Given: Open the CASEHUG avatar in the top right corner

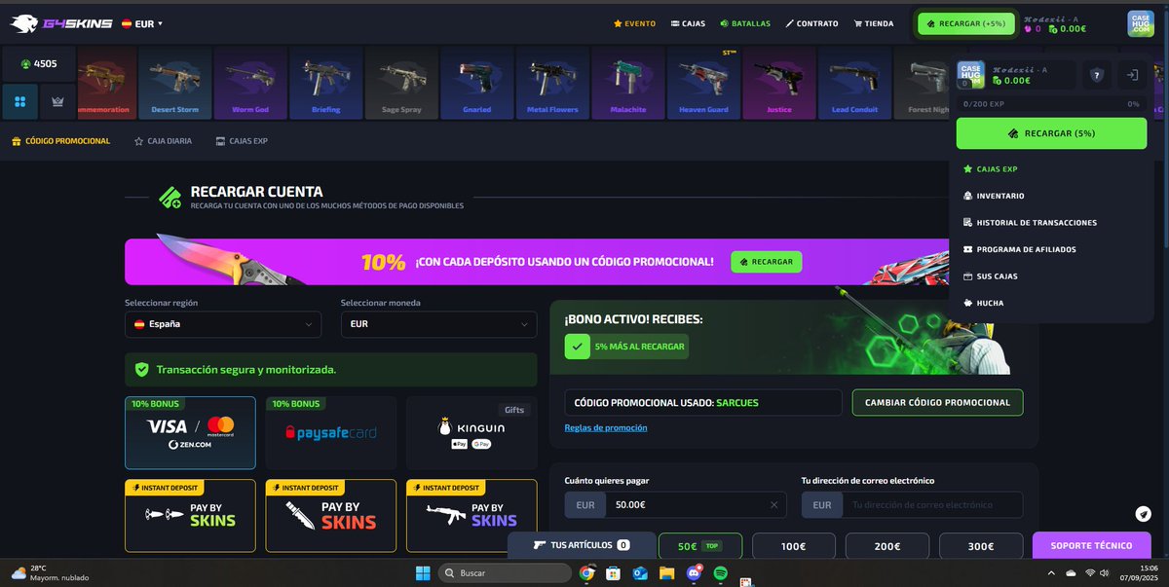Looking at the screenshot, I should pos(1141,23).
